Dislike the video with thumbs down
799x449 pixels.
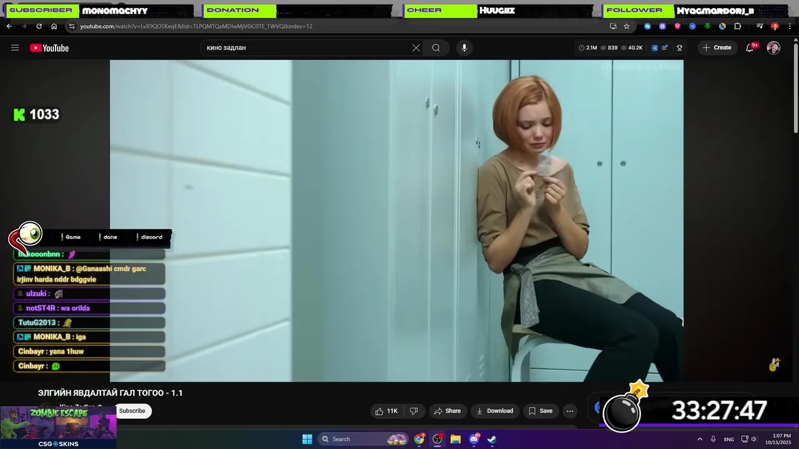413,411
